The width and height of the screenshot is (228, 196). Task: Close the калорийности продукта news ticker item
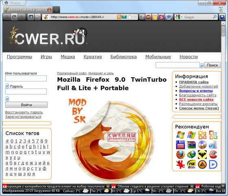click(108, 186)
